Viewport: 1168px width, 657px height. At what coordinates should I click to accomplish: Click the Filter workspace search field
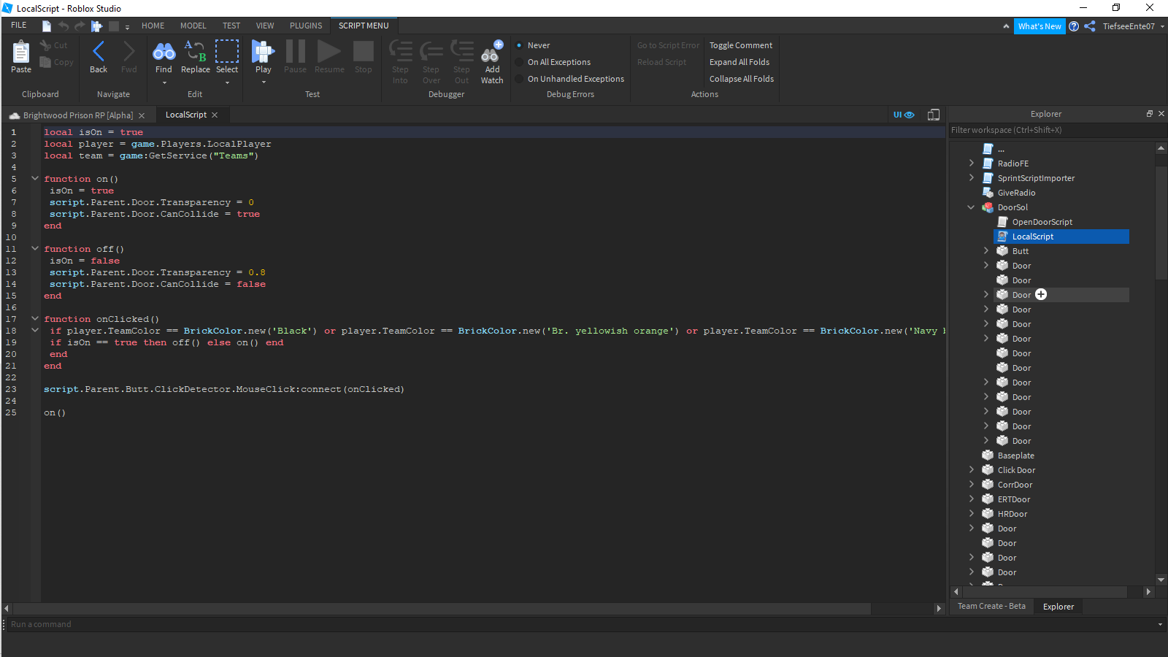(x=1056, y=130)
